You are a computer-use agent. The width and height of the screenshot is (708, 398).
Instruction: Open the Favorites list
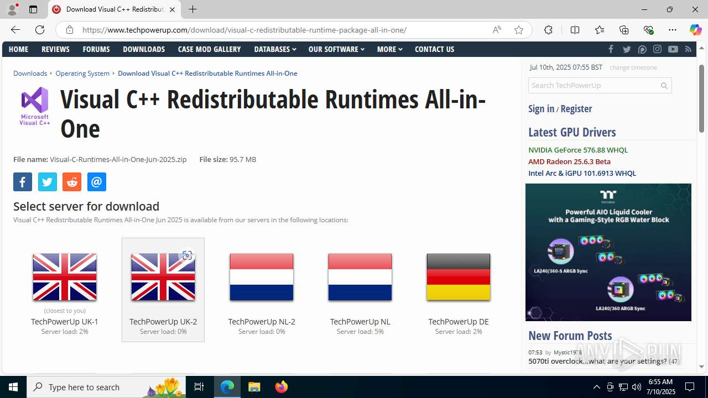(600, 30)
